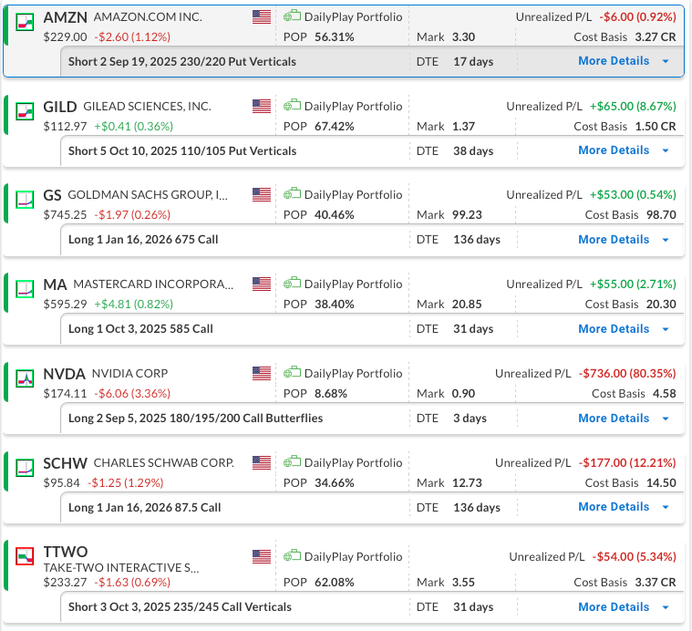This screenshot has height=631, width=692.
Task: Click Short 3 Oct 3 235/245 Call Verticals
Action: (180, 607)
